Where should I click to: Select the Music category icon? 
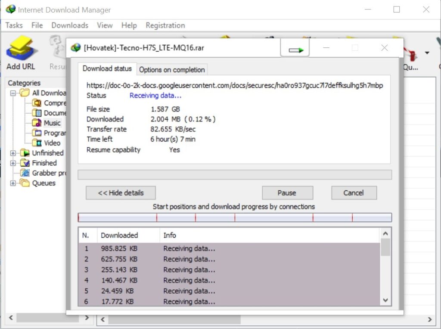38,123
